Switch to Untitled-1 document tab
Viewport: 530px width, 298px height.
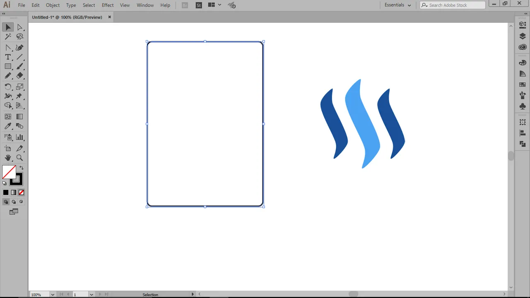tap(67, 17)
